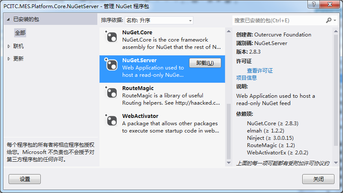Select the NuGet.Core package title
Viewport: 343px width, 193px height.
pos(137,33)
